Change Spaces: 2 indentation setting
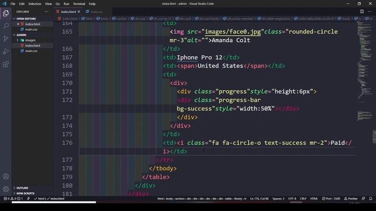Screen dimensions: 376x211 [x=278, y=199]
